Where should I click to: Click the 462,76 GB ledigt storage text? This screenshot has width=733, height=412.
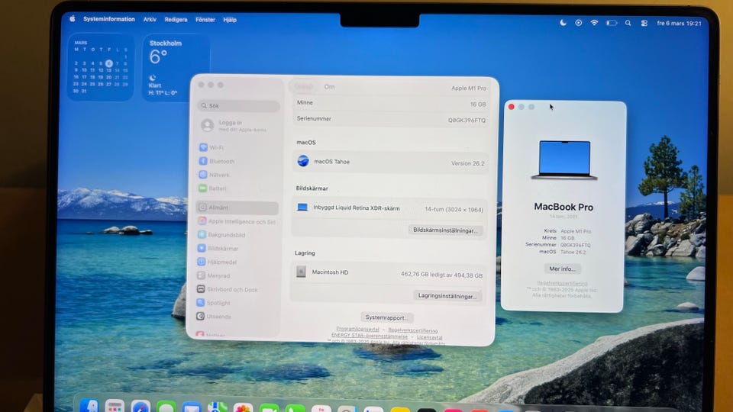pyautogui.click(x=441, y=275)
